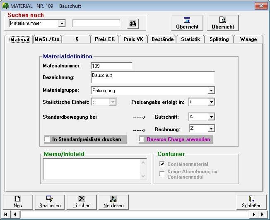This screenshot has height=220, width=270.
Task: Open the second Übersicht preview button with magnifier
Action: coord(223,23)
